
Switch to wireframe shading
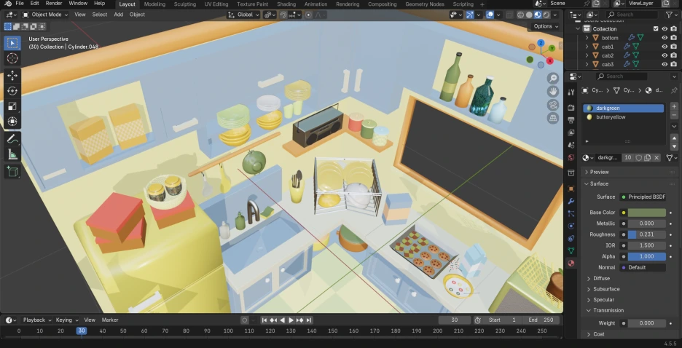point(520,15)
